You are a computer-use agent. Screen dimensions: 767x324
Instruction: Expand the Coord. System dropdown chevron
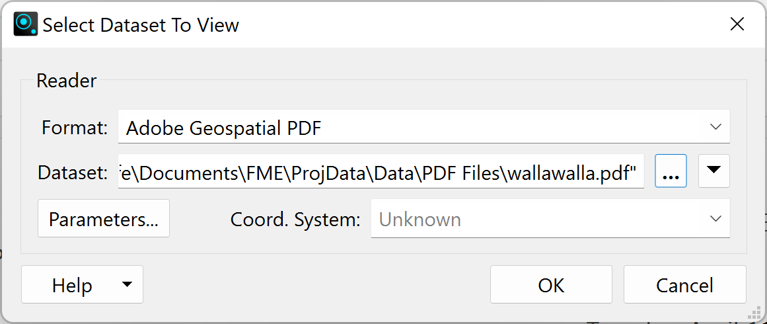click(715, 219)
